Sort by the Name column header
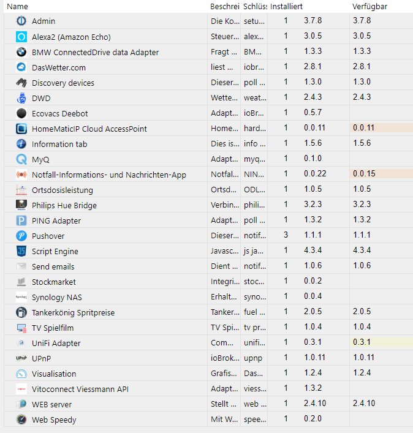413x433 pixels. (x=17, y=6)
